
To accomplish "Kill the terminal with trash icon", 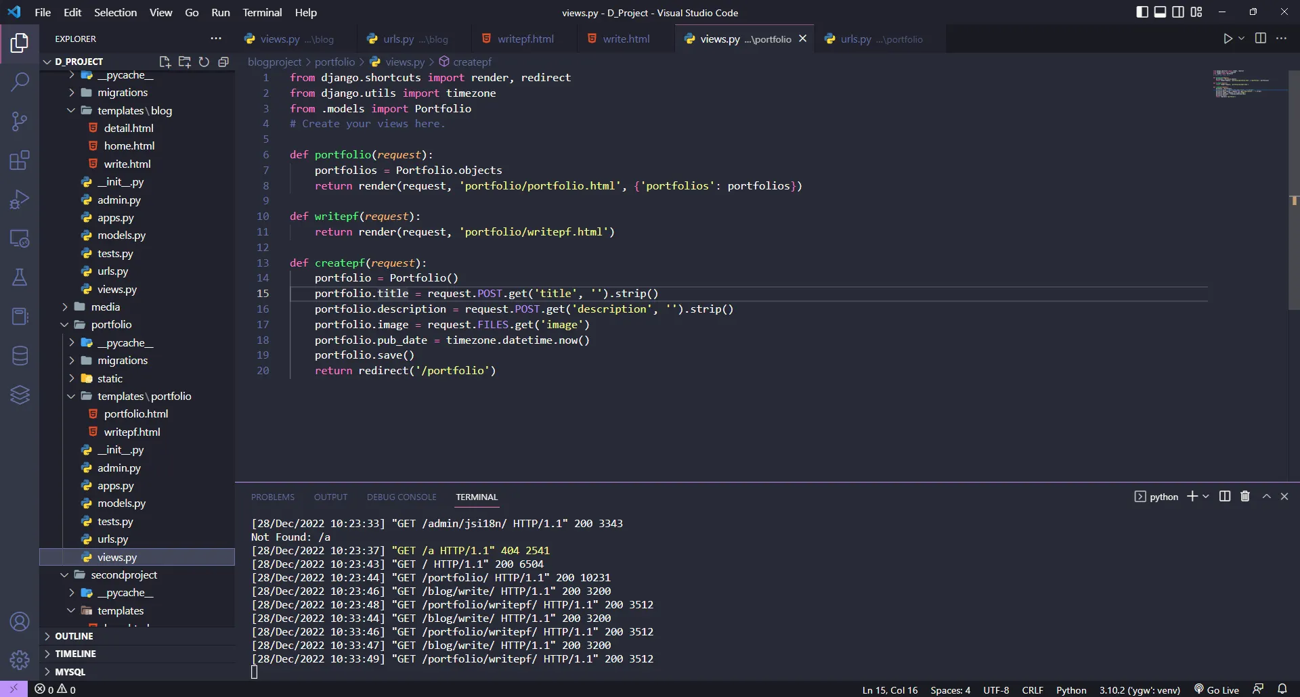I will tap(1244, 497).
